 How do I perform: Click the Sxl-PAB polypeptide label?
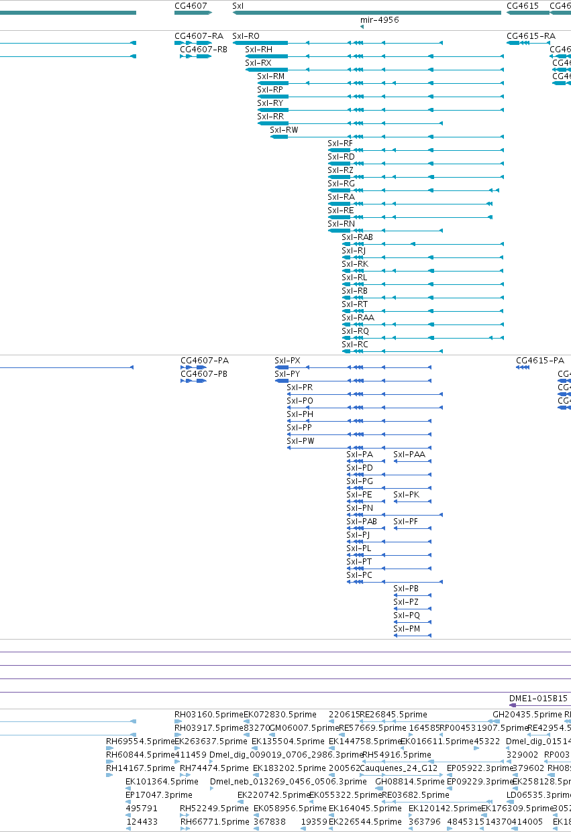[x=362, y=522]
